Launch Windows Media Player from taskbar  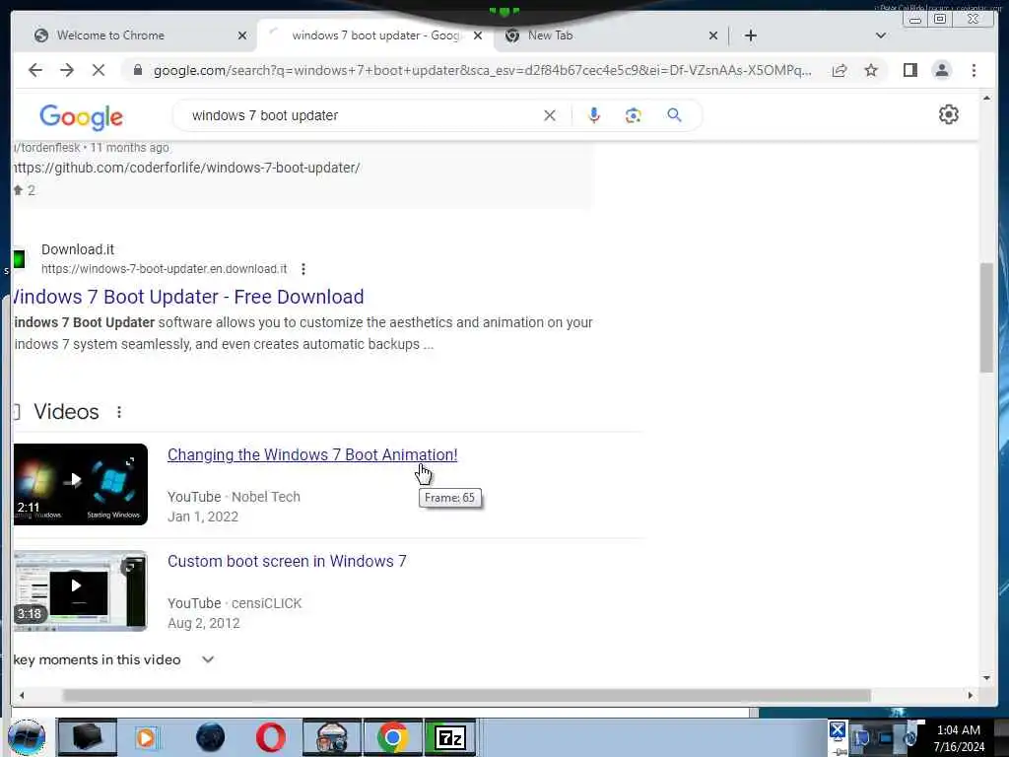(x=147, y=737)
